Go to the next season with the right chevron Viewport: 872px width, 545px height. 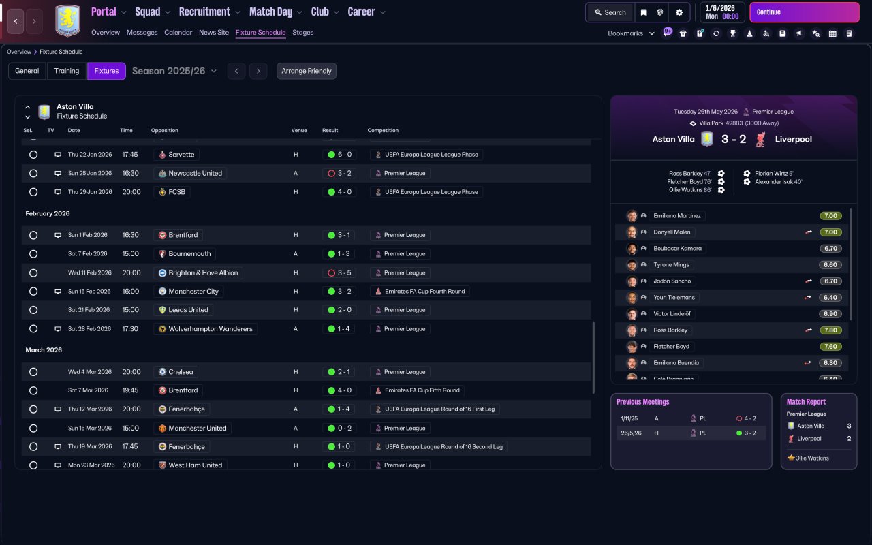[x=258, y=71]
